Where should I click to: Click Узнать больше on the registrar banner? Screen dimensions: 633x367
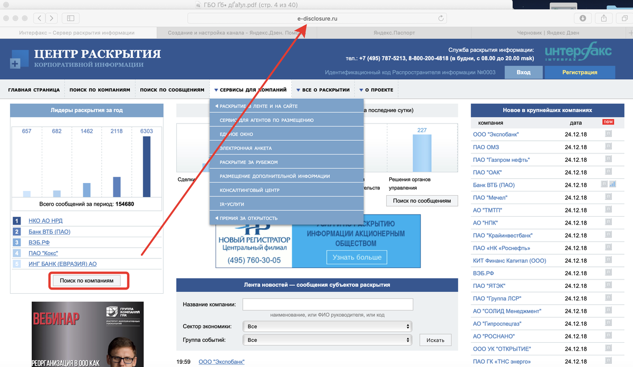[357, 257]
